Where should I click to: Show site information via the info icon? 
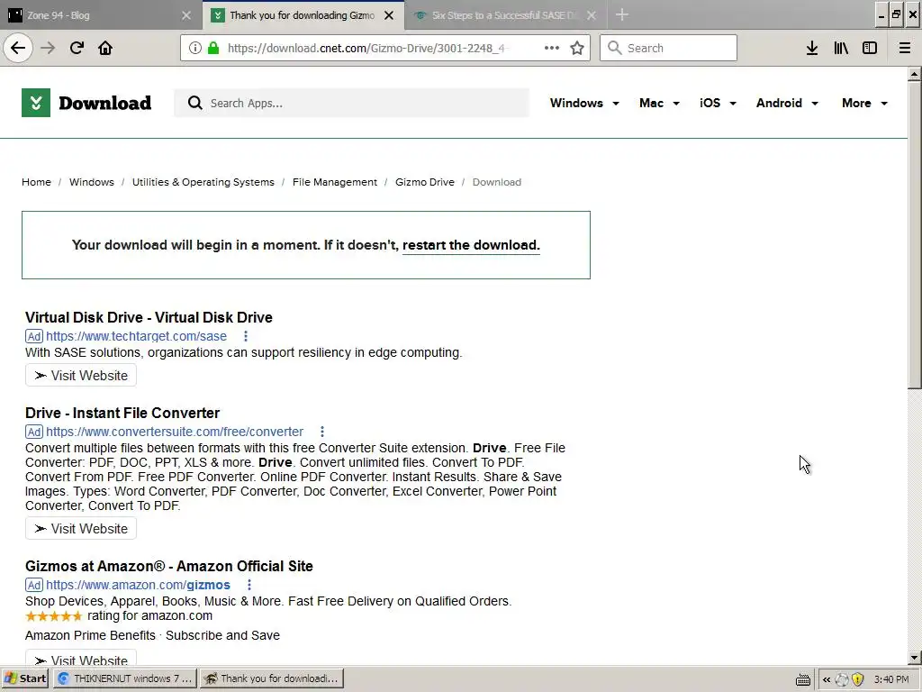[194, 48]
